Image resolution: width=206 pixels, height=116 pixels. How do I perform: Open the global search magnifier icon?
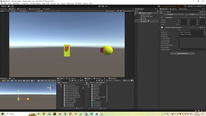(x=185, y=6)
